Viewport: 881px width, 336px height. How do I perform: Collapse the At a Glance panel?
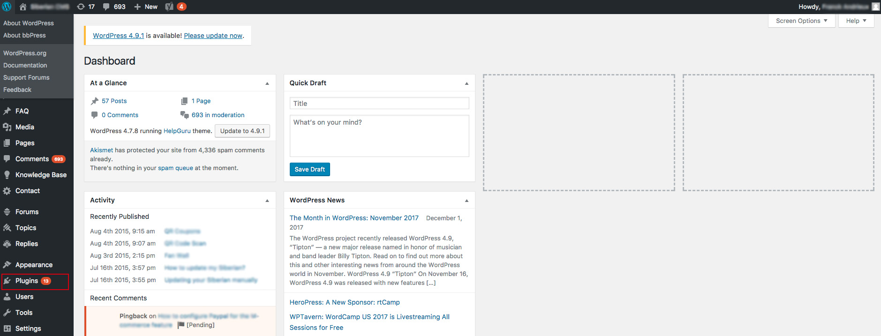pyautogui.click(x=267, y=83)
